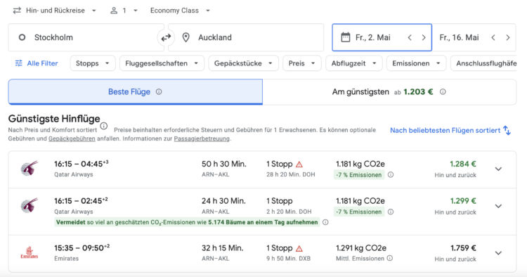The height and width of the screenshot is (277, 527).
Task: Select flight 16:15 – 02:45+2
Action: [262, 212]
